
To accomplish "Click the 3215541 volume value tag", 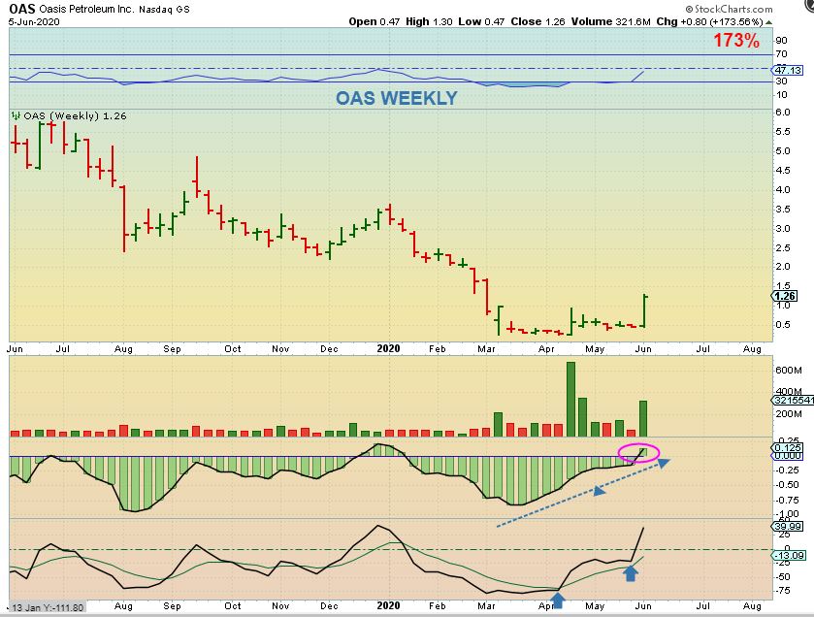I will 793,400.
